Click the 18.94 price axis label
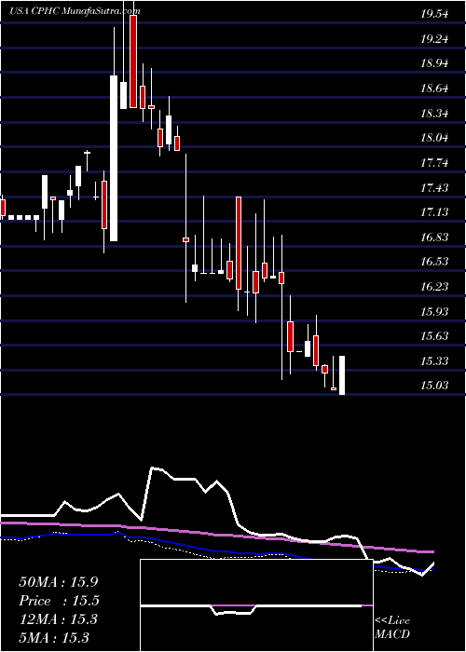Viewport: 466px width, 652px height. coord(434,63)
